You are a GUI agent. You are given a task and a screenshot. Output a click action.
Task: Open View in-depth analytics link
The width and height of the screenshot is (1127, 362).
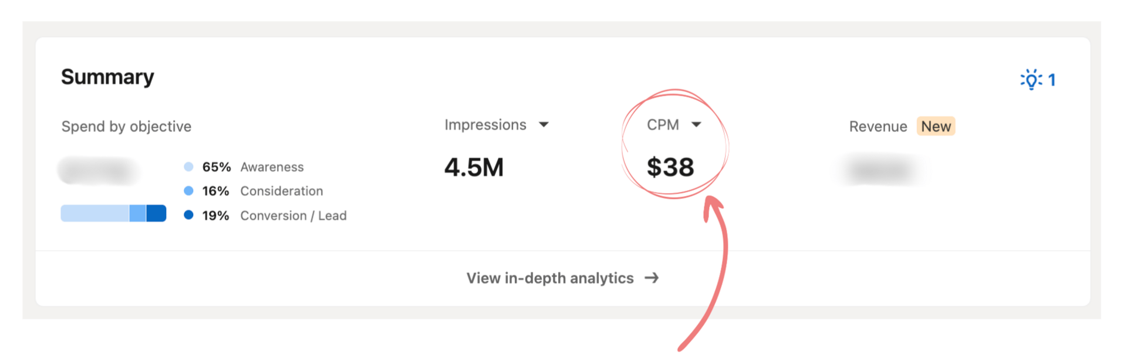pyautogui.click(x=562, y=278)
